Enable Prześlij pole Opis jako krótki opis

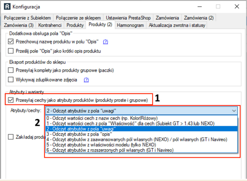coord(11,51)
